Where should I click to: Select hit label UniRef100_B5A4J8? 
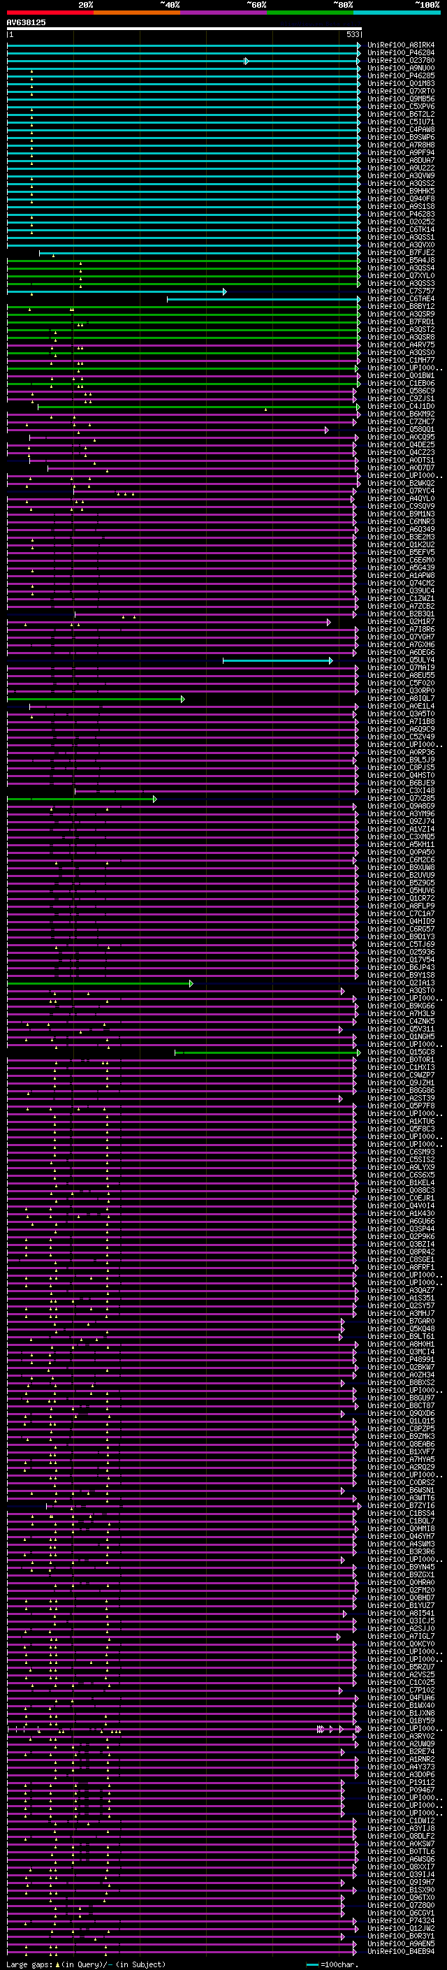(400, 260)
